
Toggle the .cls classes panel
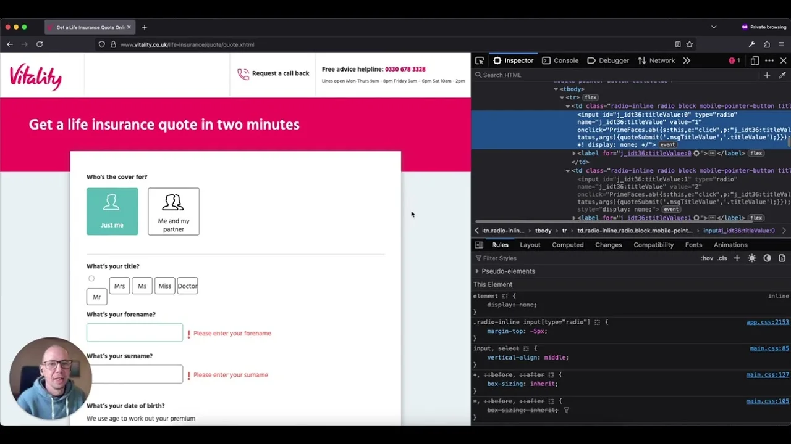click(x=722, y=258)
